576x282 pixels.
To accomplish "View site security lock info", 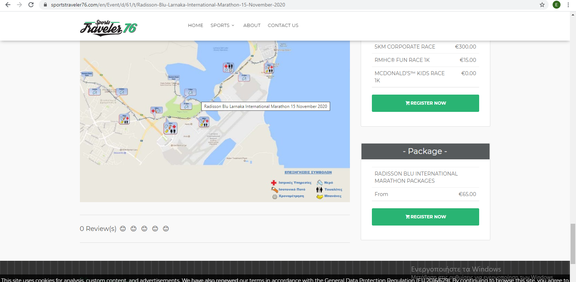I will (x=45, y=5).
